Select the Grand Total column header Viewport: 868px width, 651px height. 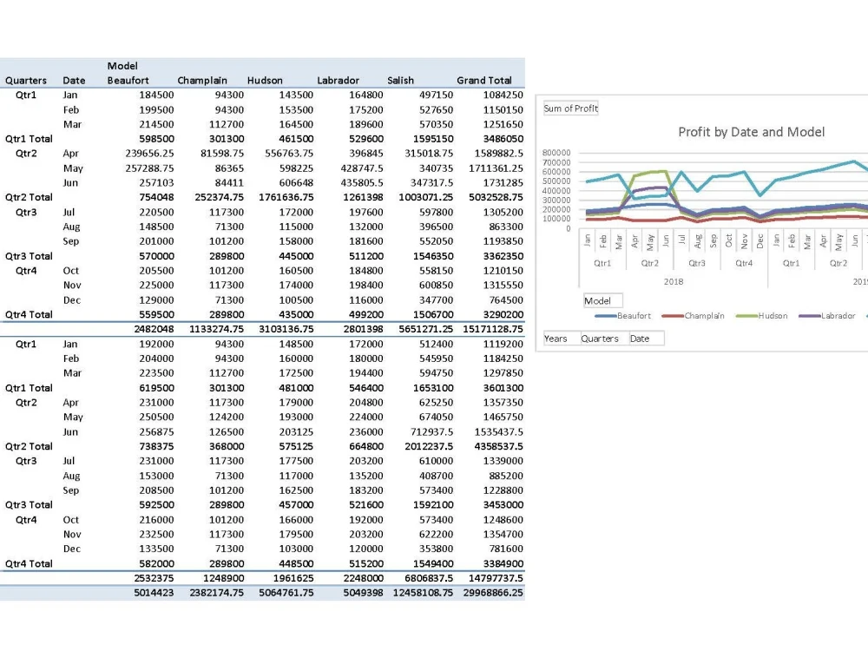484,80
